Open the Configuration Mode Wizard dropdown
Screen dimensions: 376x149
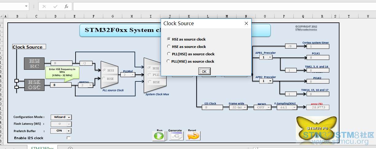(x=69, y=117)
